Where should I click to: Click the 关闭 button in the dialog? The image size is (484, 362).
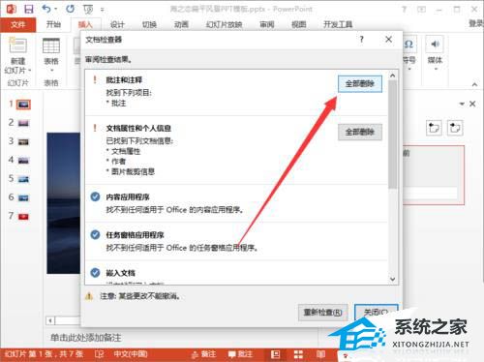tap(376, 313)
